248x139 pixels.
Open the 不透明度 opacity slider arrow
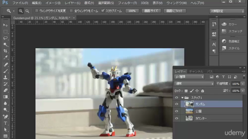[x=243, y=84]
